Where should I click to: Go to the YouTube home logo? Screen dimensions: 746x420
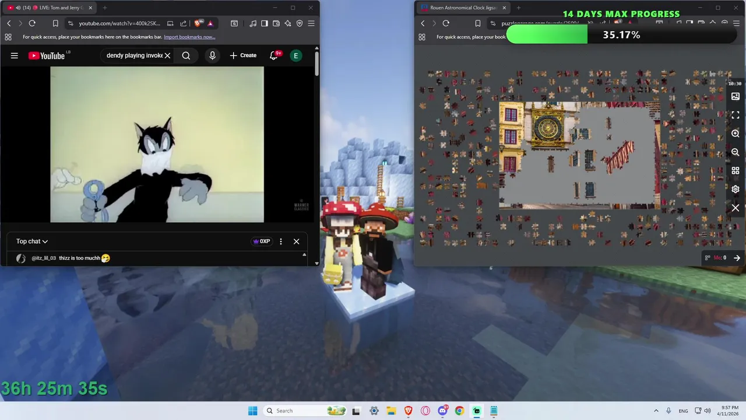(x=47, y=55)
